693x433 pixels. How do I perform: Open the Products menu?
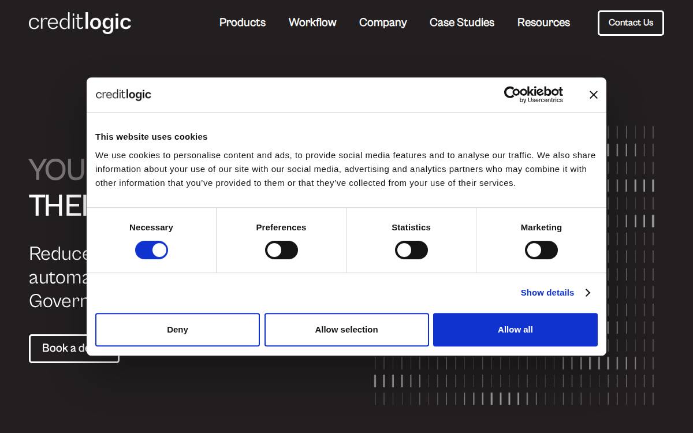point(243,23)
